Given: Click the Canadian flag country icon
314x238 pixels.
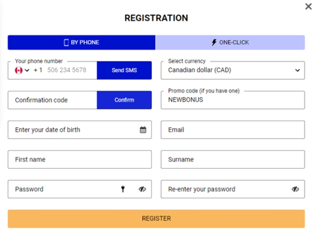Looking at the screenshot, I should [x=19, y=70].
